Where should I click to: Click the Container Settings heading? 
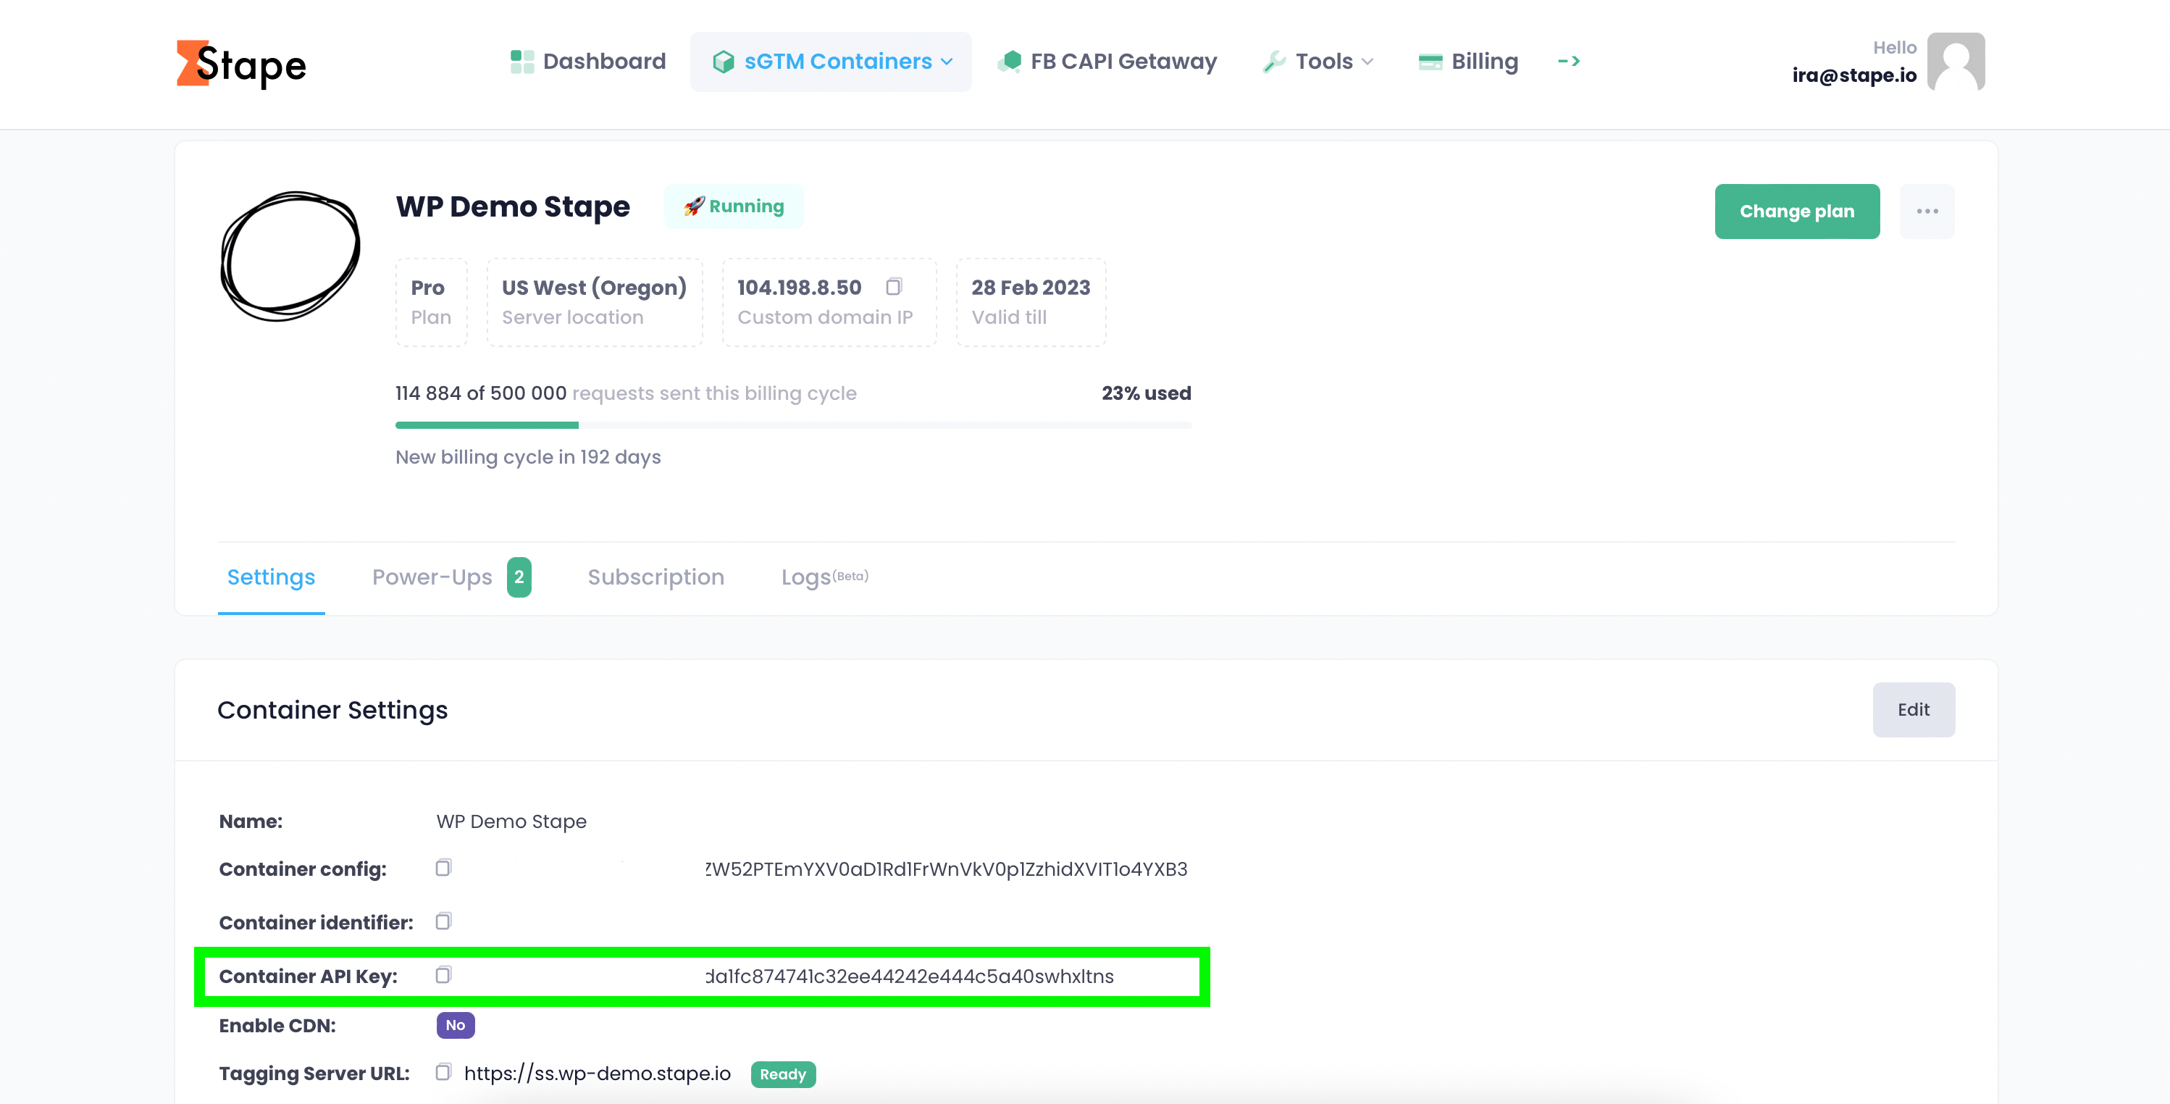tap(332, 711)
